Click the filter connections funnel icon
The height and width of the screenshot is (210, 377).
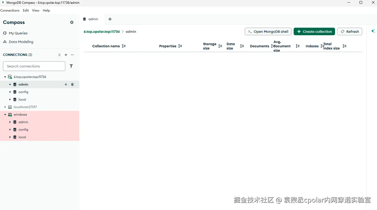tap(71, 66)
